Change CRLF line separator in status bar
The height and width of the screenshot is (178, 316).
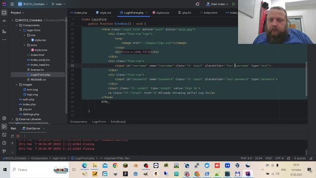click(269, 158)
